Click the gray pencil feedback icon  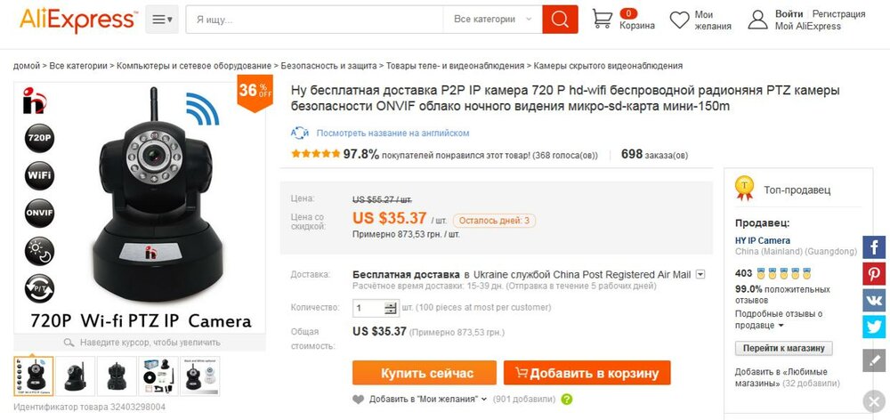[x=874, y=359]
